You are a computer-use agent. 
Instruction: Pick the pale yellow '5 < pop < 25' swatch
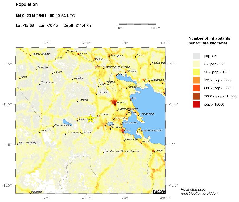click(x=196, y=64)
